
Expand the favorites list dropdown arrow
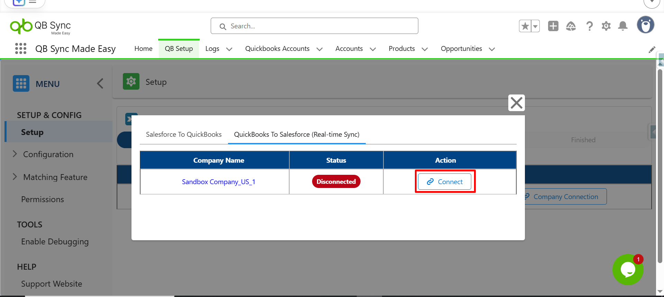tap(535, 26)
